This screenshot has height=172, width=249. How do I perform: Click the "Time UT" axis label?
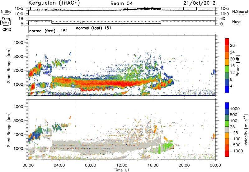click(122, 170)
